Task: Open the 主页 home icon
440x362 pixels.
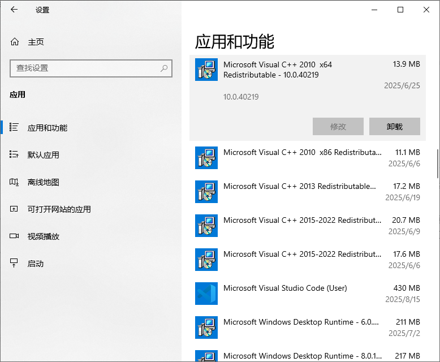Action: tap(15, 42)
